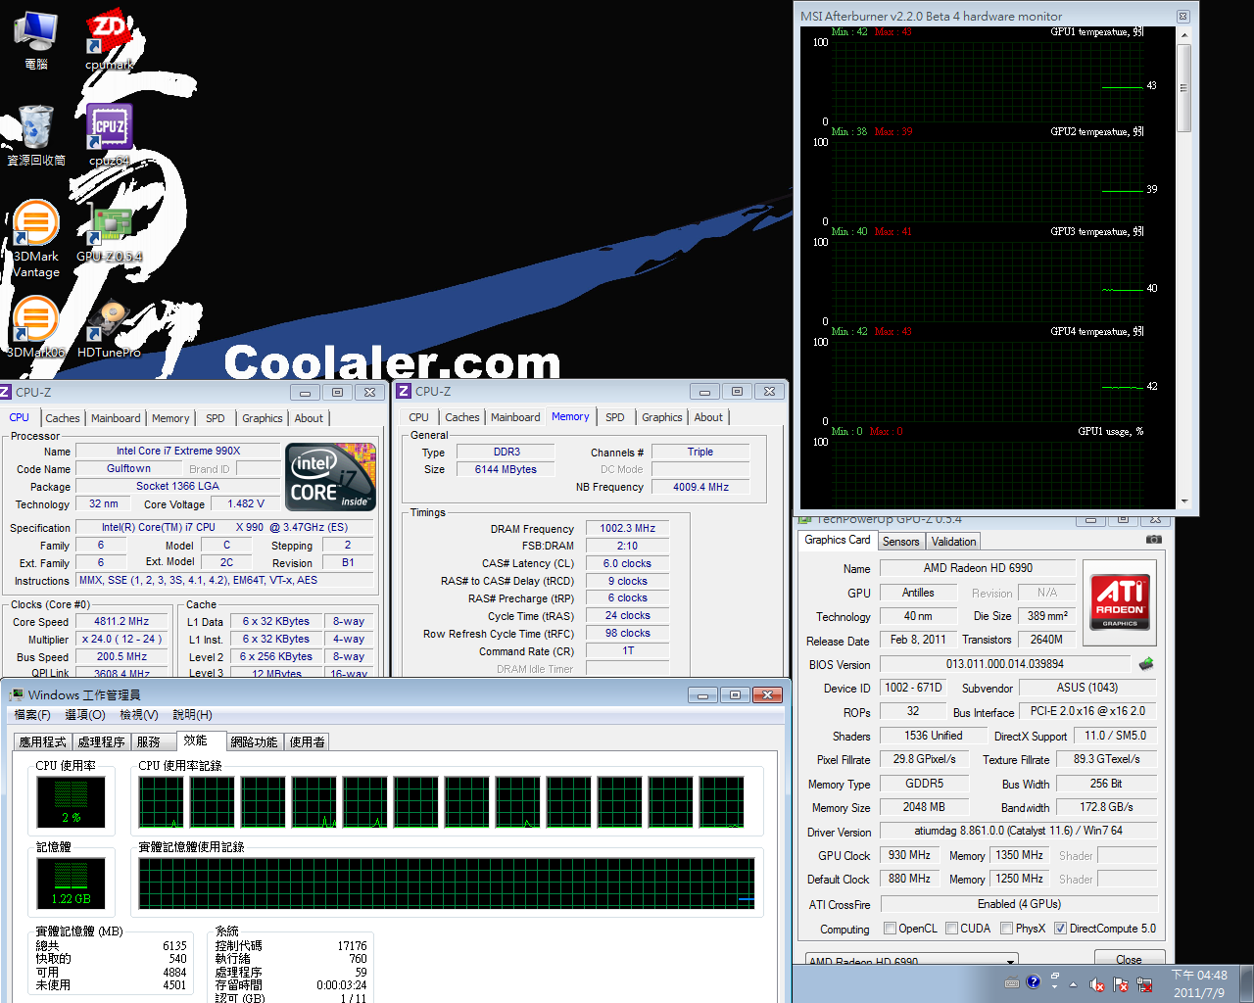Click the 'Enabled (4 GPUs)' CrossFire field

[1019, 904]
